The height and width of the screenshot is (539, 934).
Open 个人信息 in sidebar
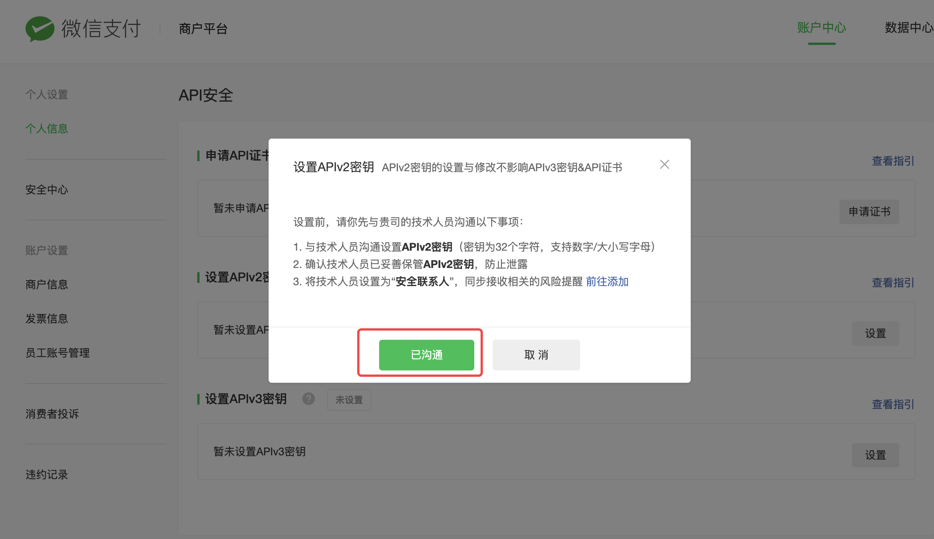pyautogui.click(x=47, y=129)
